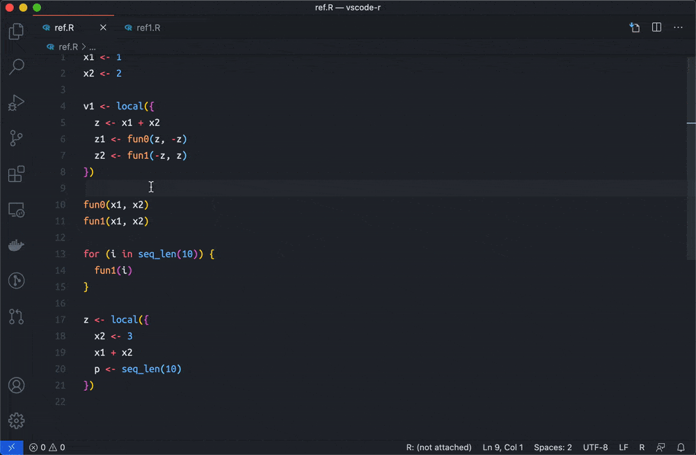Click the fun0 call on line 10
The image size is (696, 455).
tap(94, 204)
